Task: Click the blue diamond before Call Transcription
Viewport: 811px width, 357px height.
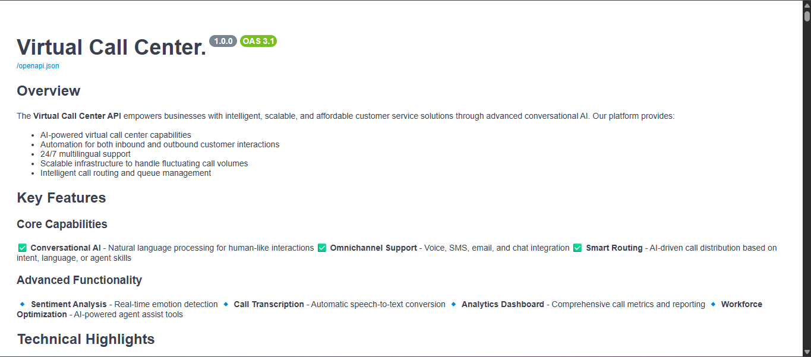Action: (226, 304)
